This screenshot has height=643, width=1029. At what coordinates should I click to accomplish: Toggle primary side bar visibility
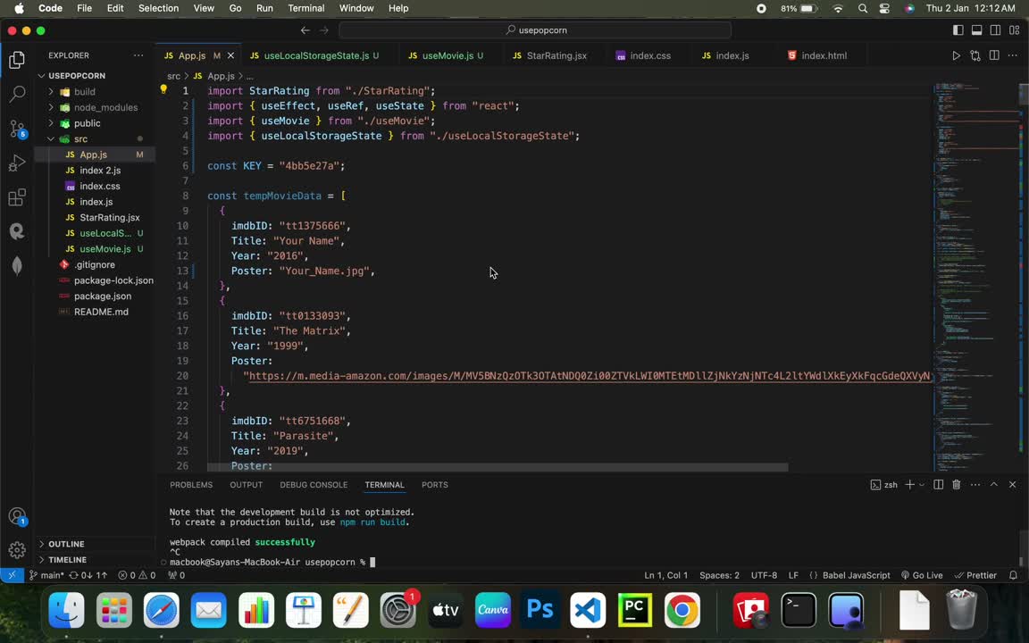(958, 30)
